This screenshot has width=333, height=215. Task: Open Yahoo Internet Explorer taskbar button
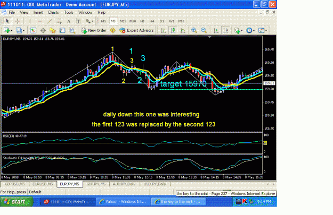tap(123, 202)
